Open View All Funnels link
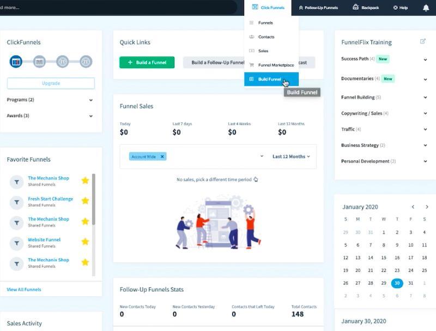 pos(23,289)
